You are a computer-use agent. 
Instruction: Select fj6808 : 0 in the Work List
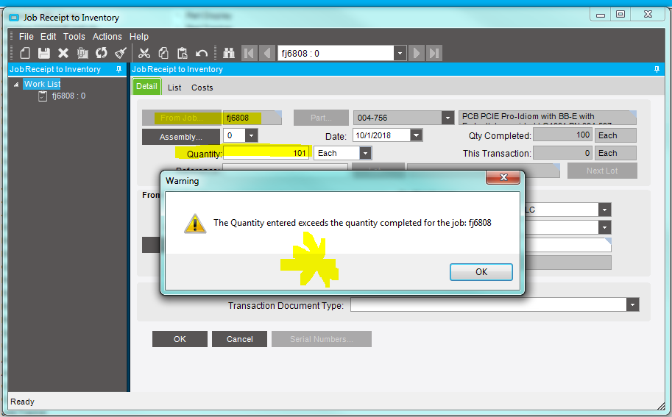tap(68, 96)
